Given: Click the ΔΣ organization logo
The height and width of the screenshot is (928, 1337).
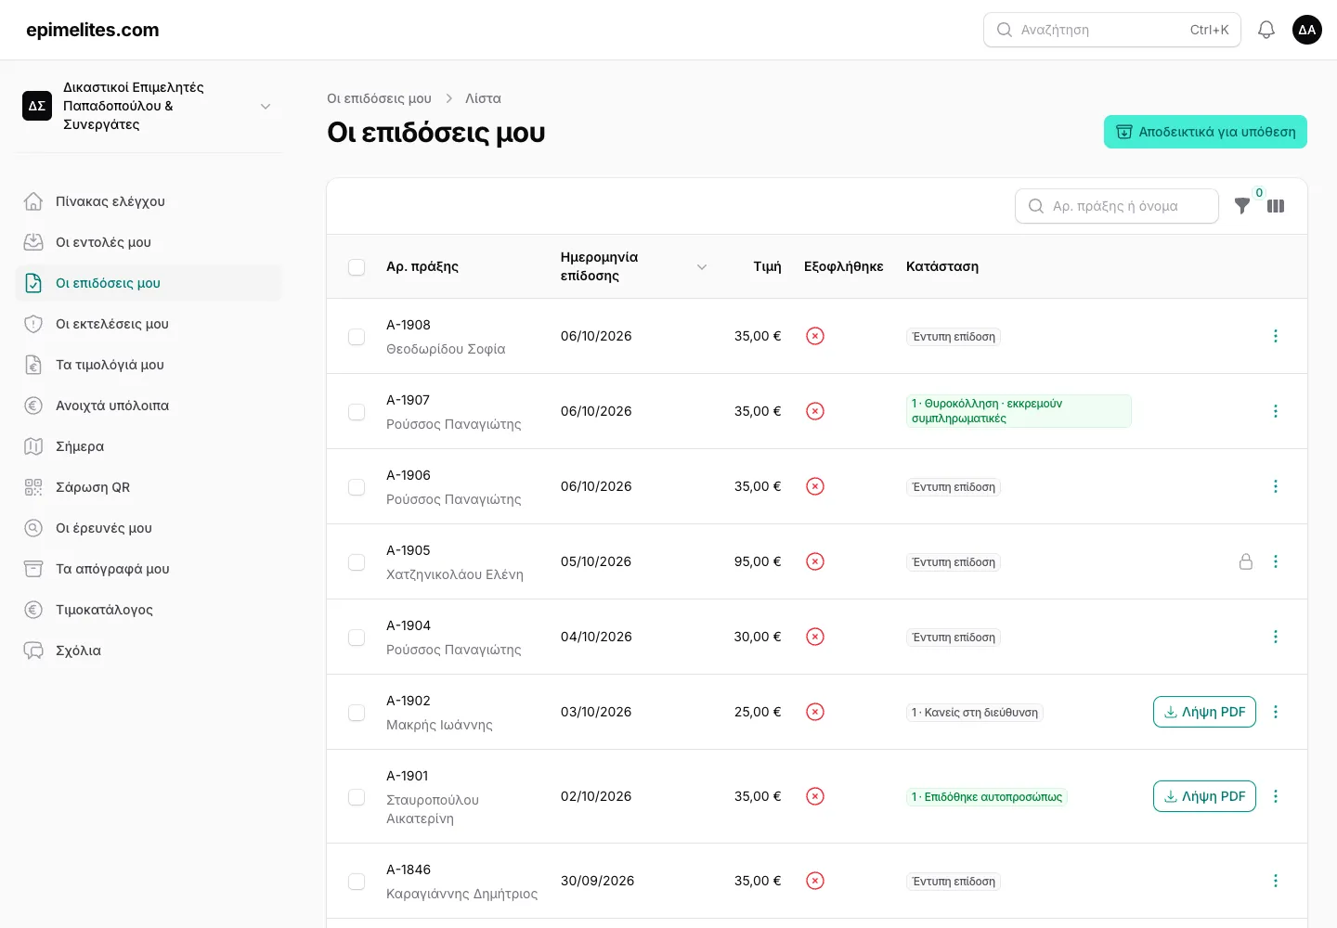Looking at the screenshot, I should point(37,106).
